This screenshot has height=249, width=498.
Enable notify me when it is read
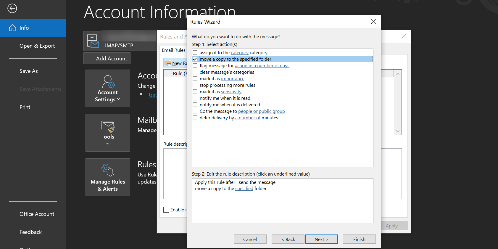195,98
